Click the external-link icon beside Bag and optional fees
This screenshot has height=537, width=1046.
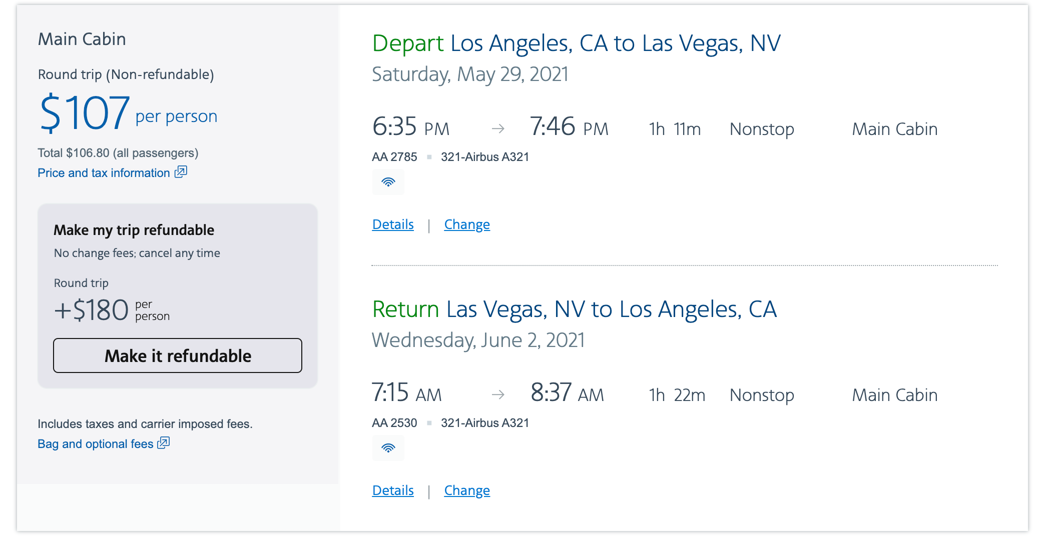point(164,443)
